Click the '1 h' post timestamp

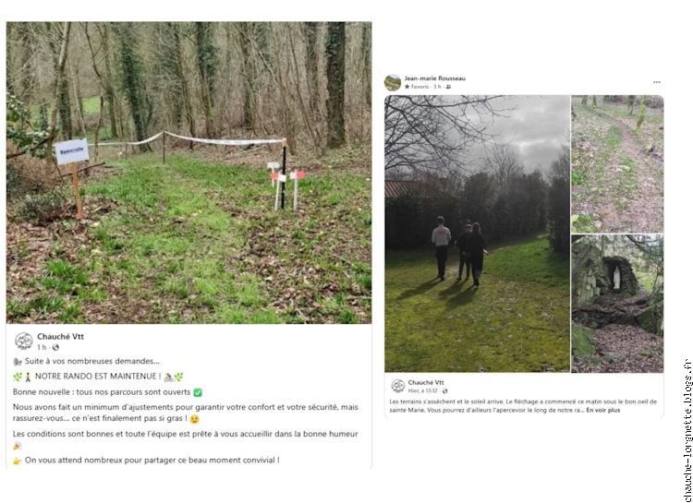[x=43, y=348]
